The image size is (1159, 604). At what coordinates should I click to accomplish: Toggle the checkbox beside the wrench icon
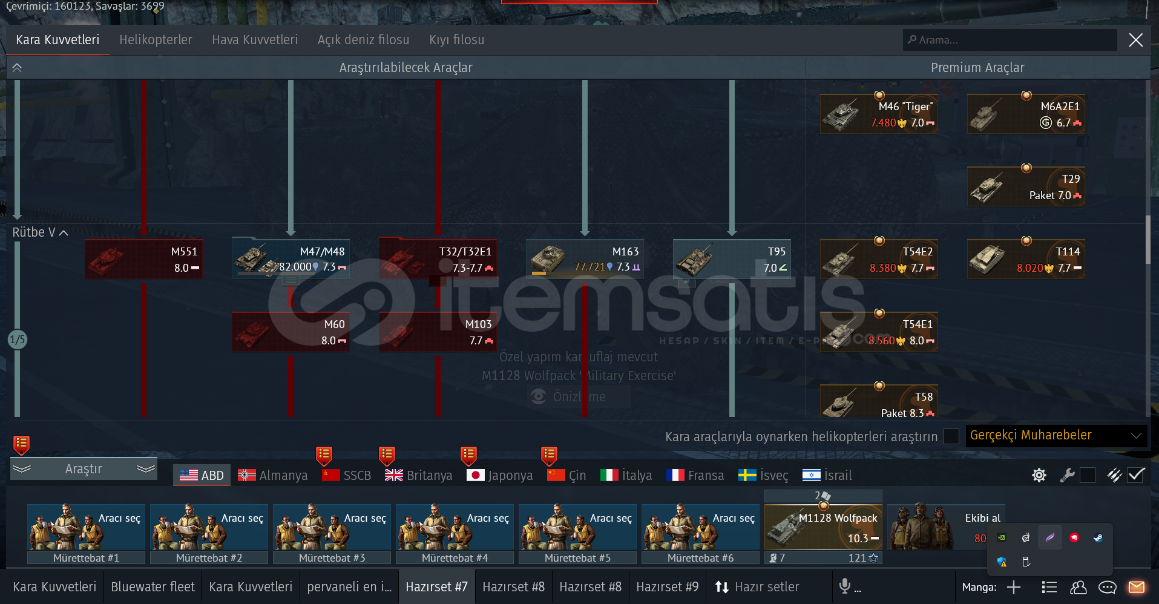point(1088,475)
